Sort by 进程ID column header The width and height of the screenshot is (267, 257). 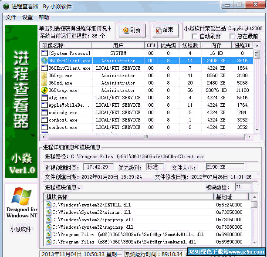[x=242, y=45]
